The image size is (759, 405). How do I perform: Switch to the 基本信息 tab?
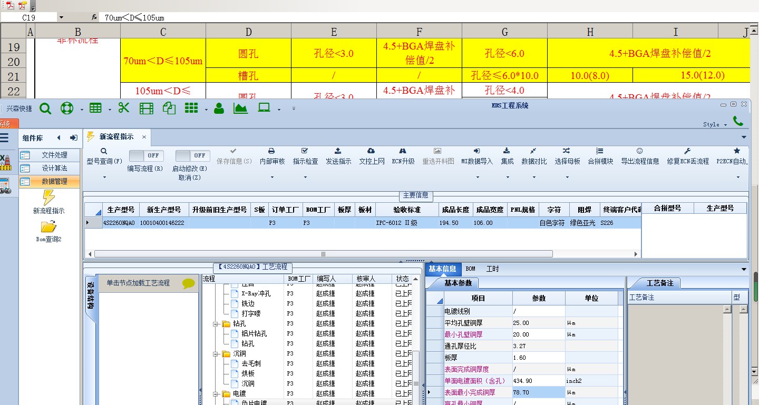click(x=443, y=269)
